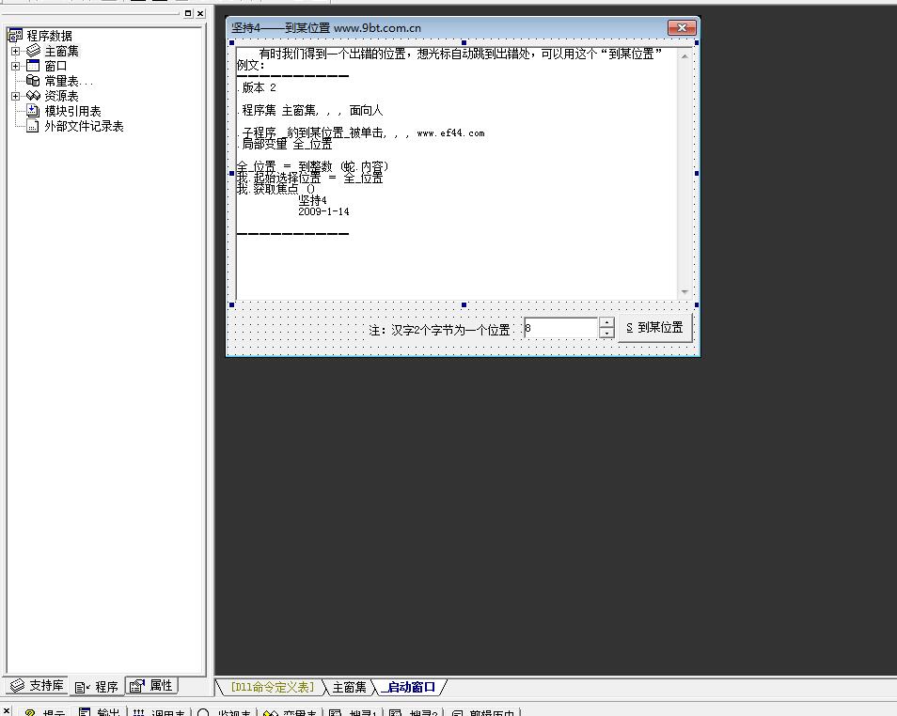Switch to the 属性 panel tab

pyautogui.click(x=152, y=686)
